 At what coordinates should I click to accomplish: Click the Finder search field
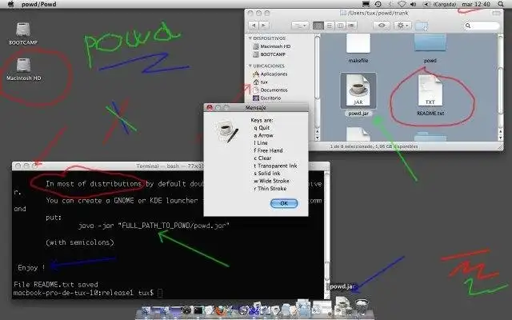click(482, 26)
